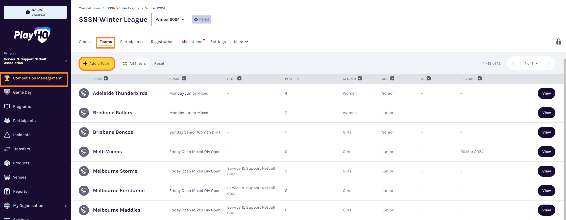This screenshot has height=220, width=566.
Task: View the Brisbane Ballers team
Action: tap(546, 113)
